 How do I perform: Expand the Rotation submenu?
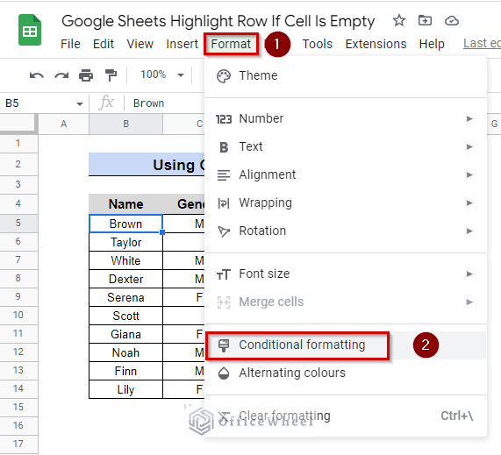345,231
